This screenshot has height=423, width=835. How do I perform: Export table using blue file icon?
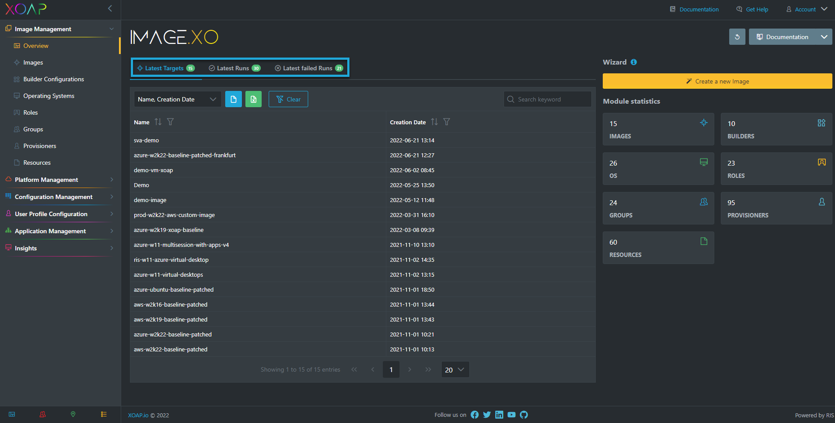(x=234, y=99)
